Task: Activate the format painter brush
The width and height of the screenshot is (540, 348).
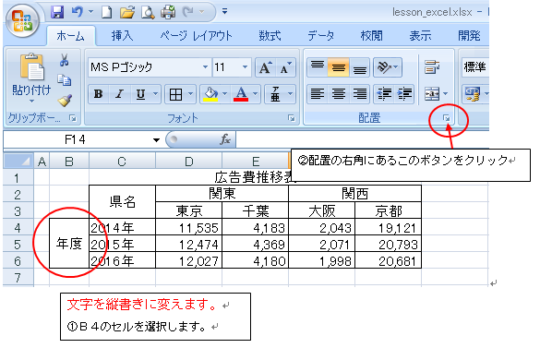Action: tap(64, 101)
